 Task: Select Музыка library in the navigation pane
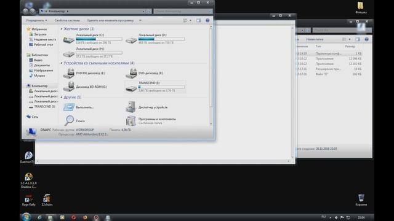pyautogui.click(x=37, y=76)
